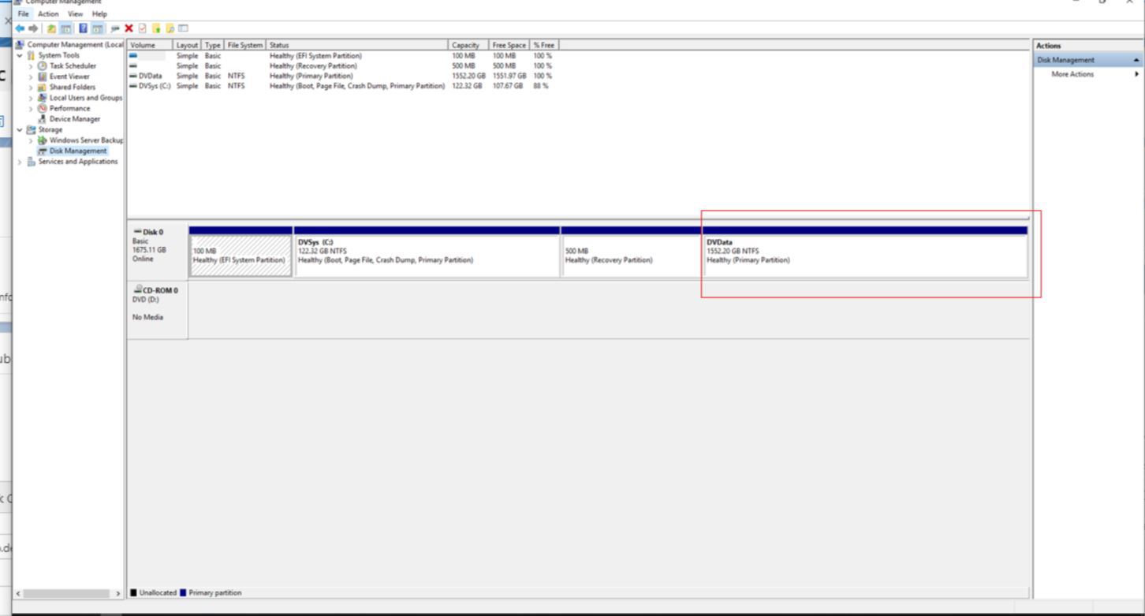This screenshot has width=1145, height=616.
Task: Toggle Show/Hide Action Pane toolbar icon
Action: pos(98,28)
